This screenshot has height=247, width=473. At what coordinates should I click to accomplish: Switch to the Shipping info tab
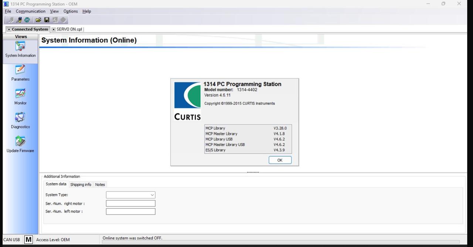point(81,185)
